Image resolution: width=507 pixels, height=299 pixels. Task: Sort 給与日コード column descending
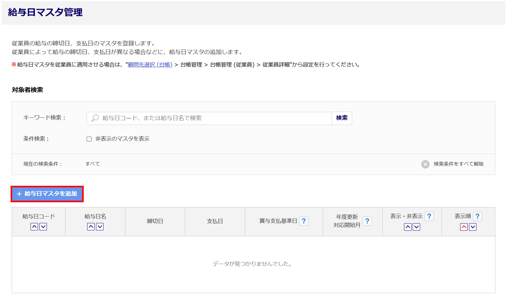[x=43, y=227]
